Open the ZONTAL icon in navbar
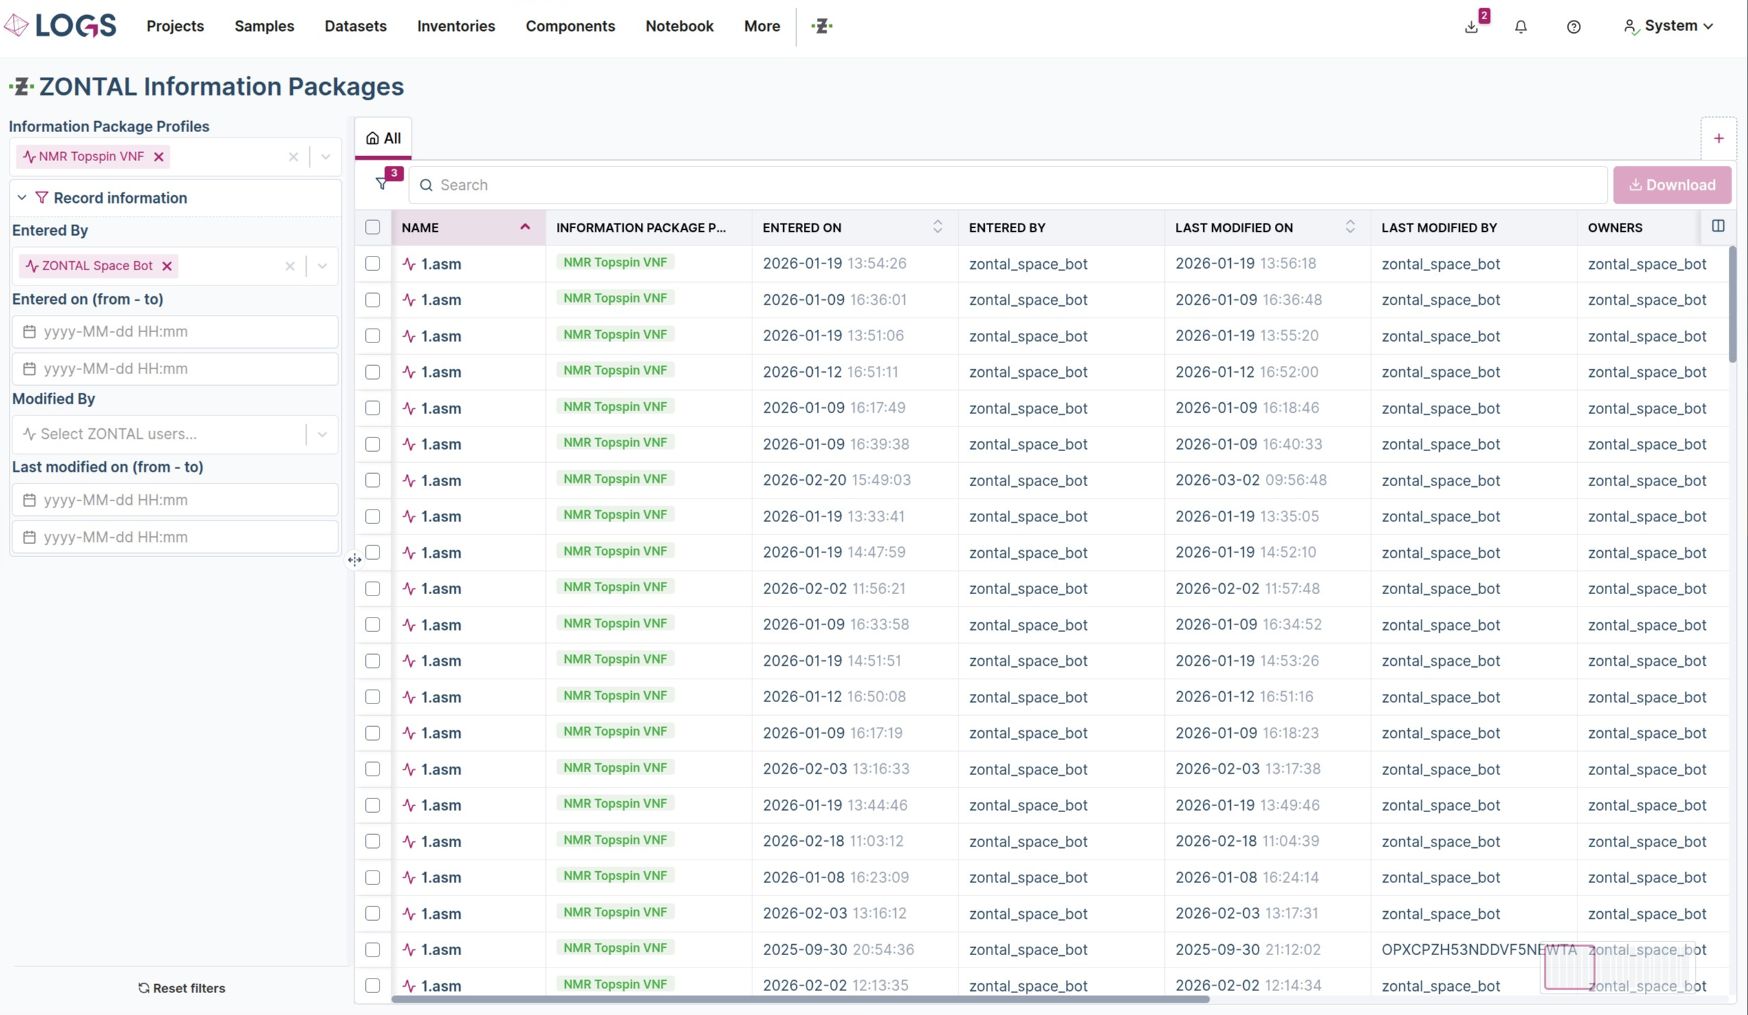 tap(822, 26)
